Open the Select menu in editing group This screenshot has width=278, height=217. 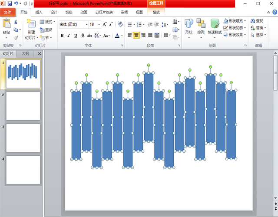click(258, 35)
